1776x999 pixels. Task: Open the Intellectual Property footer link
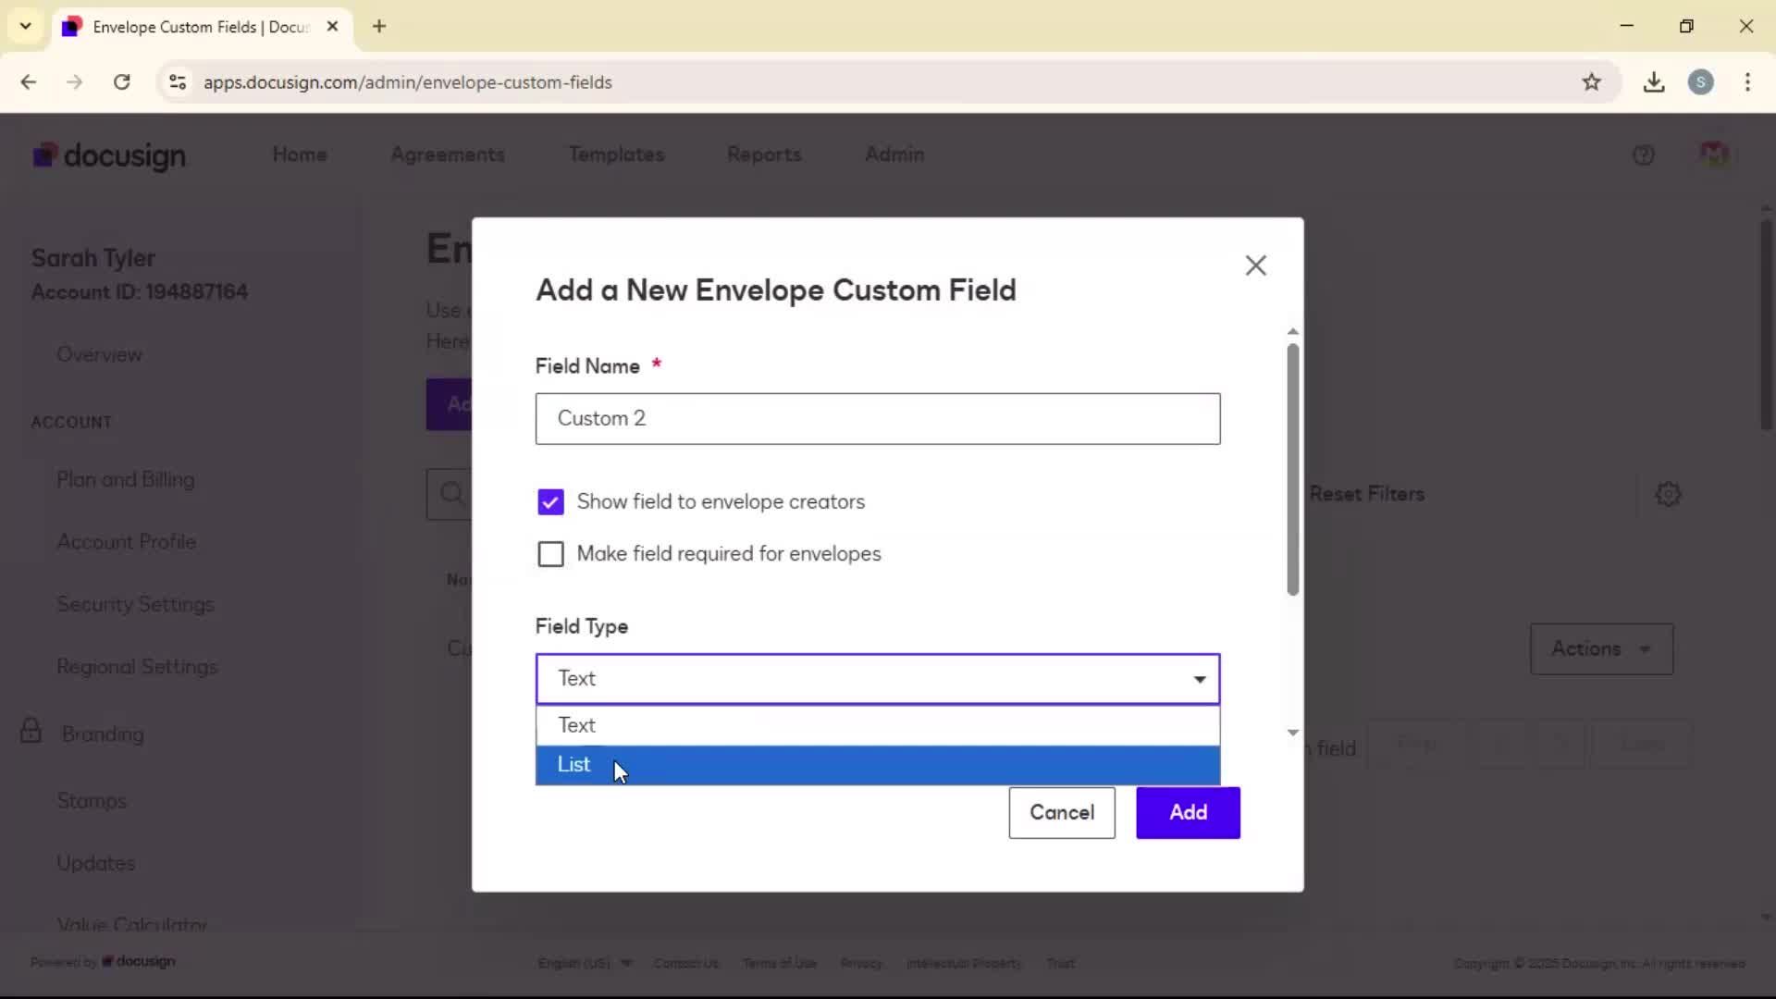pyautogui.click(x=964, y=963)
